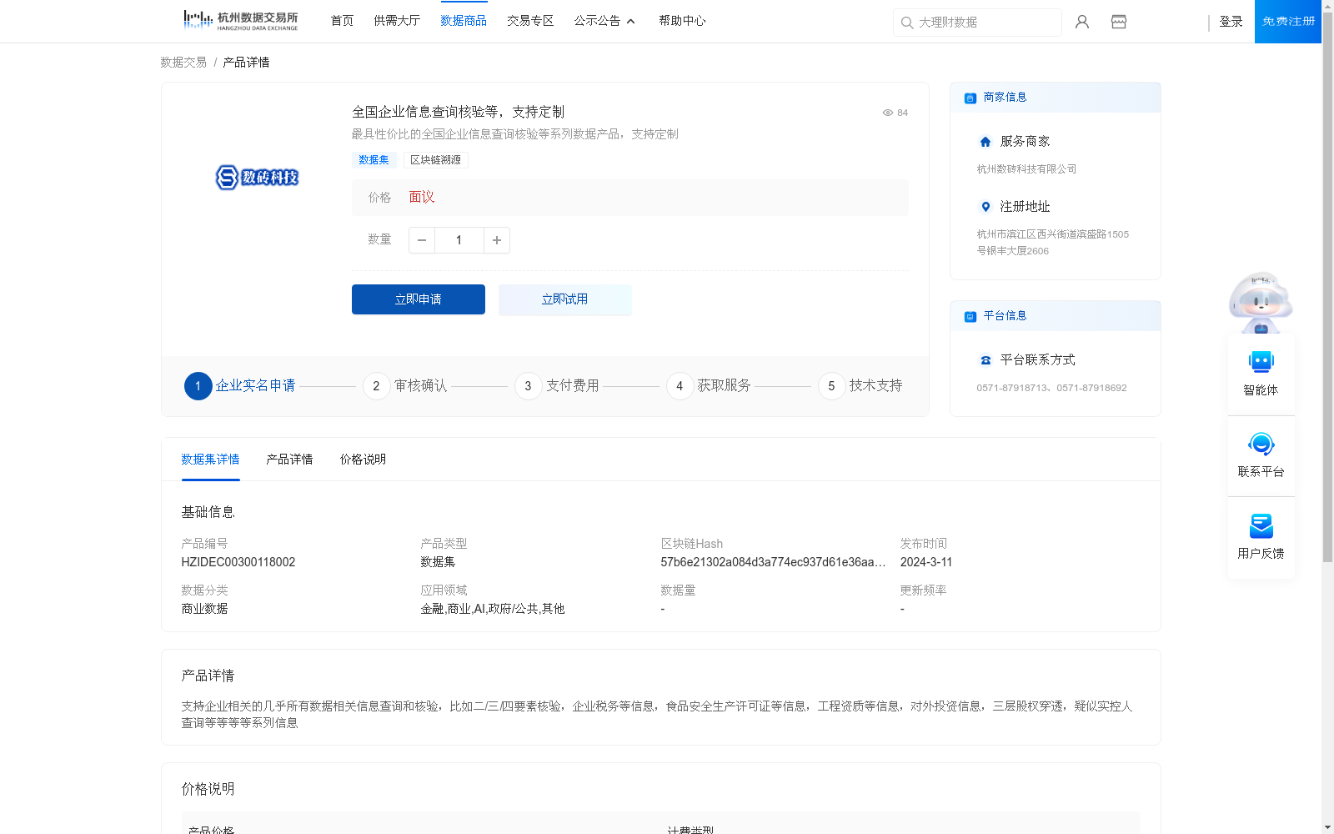Screen dimensions: 1334x834
Task: Click the 登录 link
Action: click(1231, 22)
